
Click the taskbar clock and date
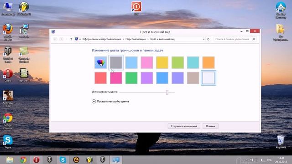[x=281, y=160]
